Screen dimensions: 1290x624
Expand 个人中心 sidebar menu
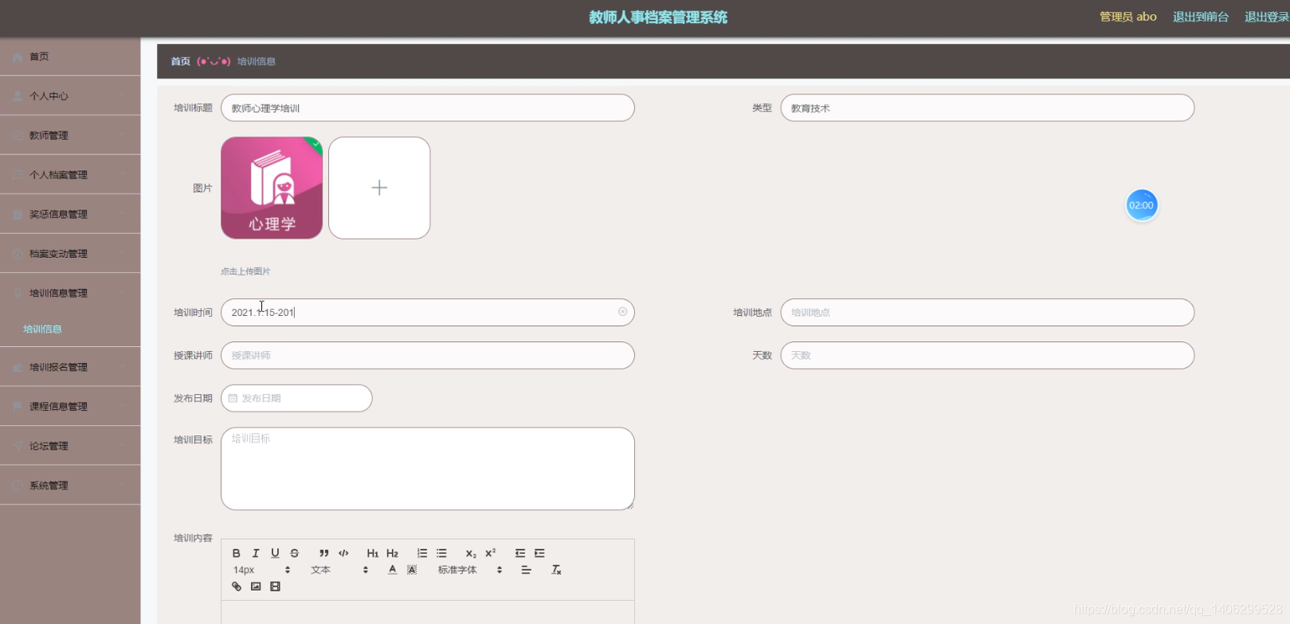click(70, 96)
